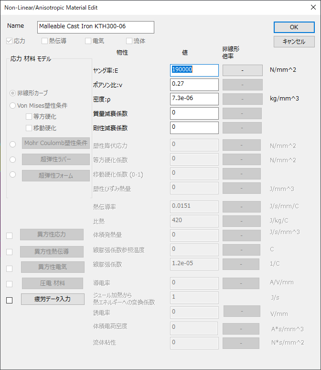Click the ヤング率:E value field
Viewport: 321px width, 370px height.
194,70
